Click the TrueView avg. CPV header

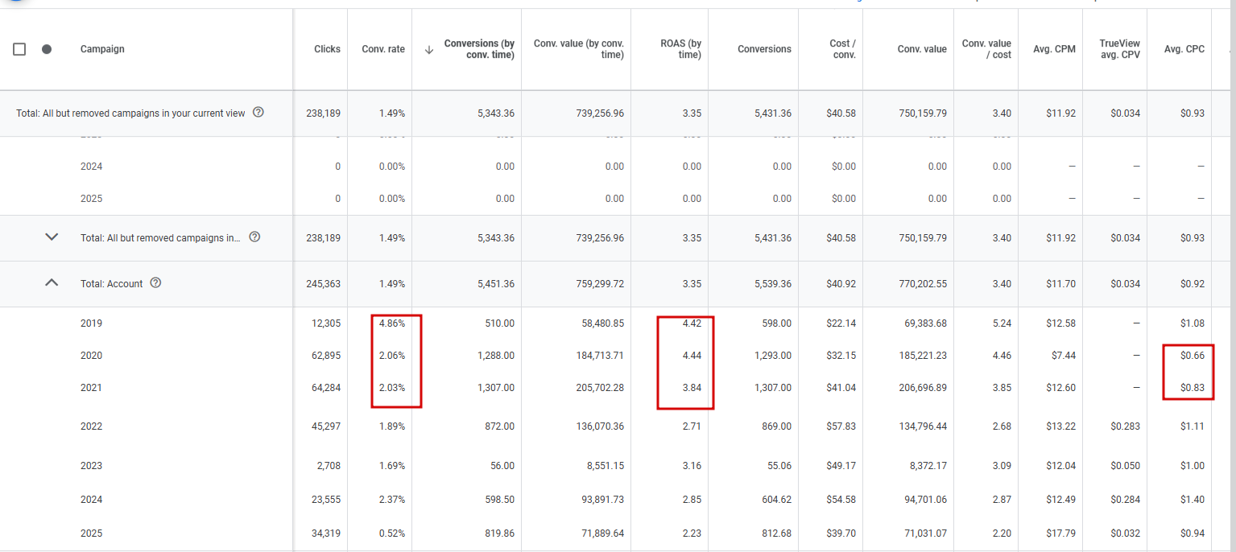pyautogui.click(x=1120, y=49)
